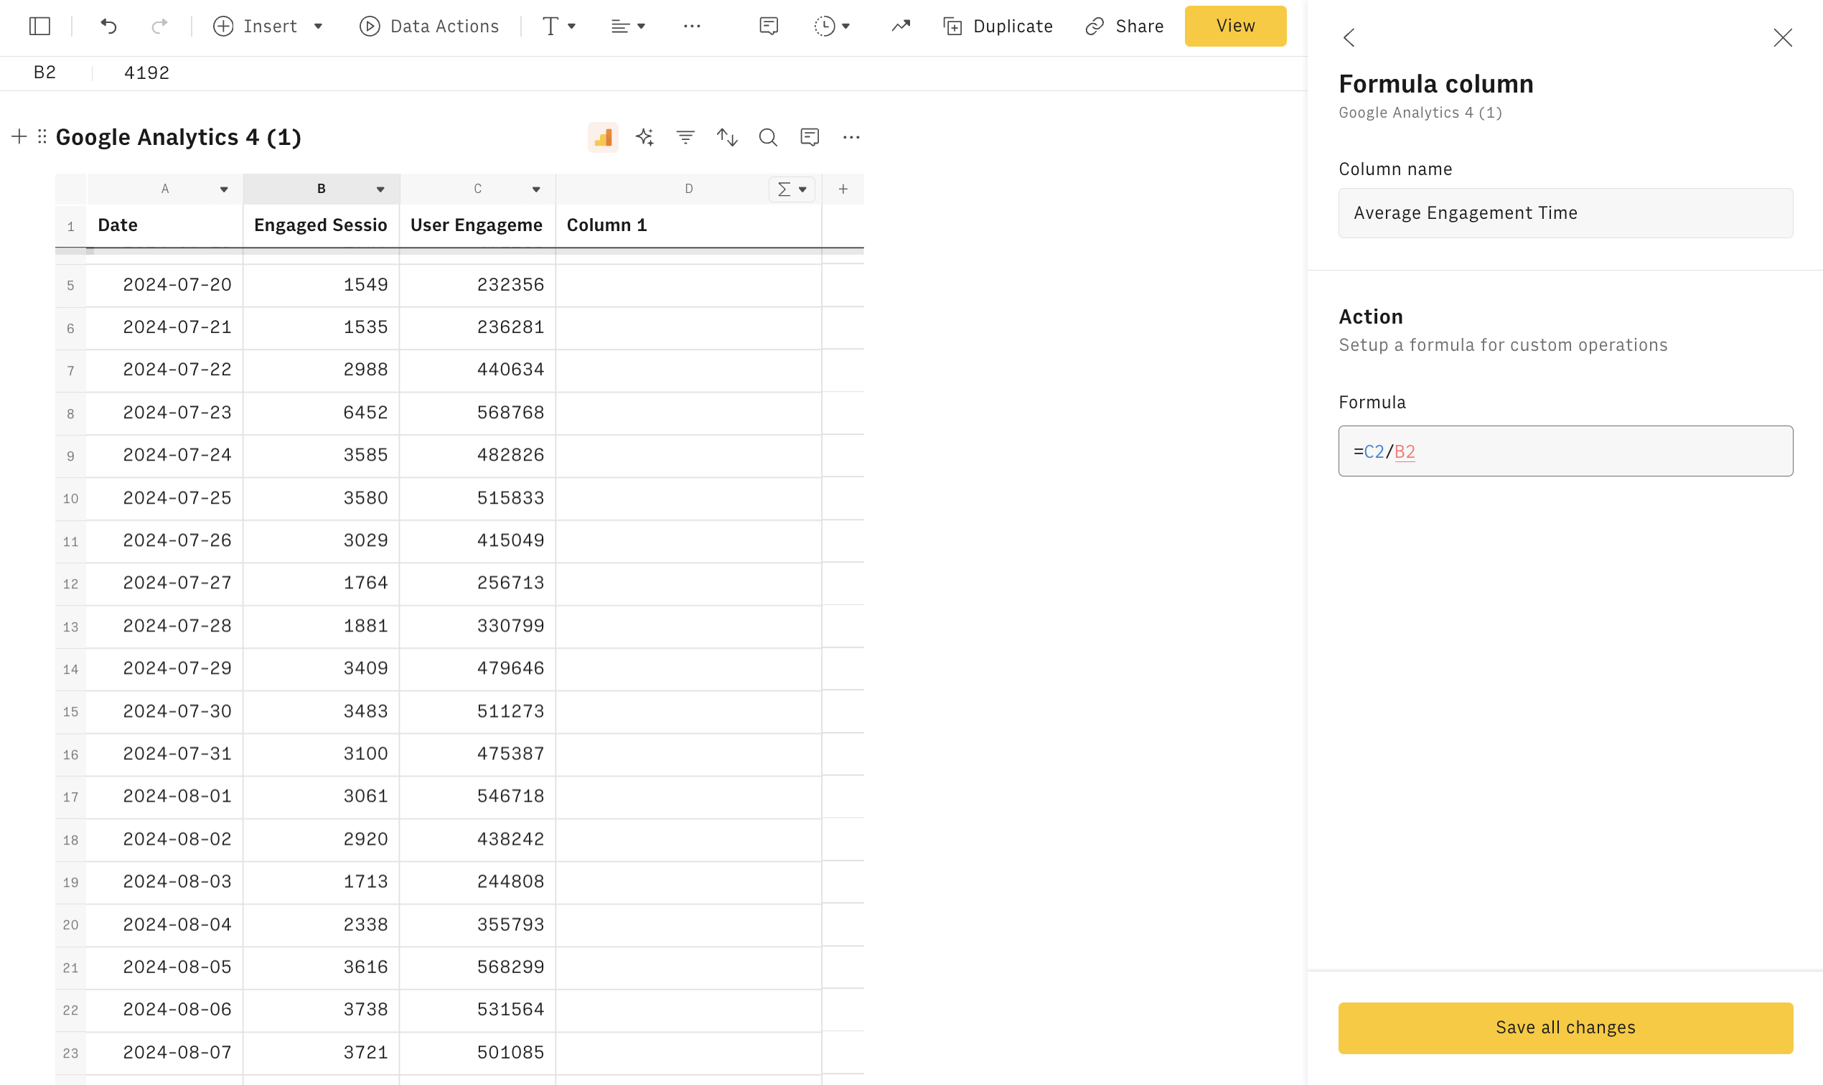Click the trending chart arrow icon
This screenshot has width=1823, height=1085.
click(x=901, y=27)
